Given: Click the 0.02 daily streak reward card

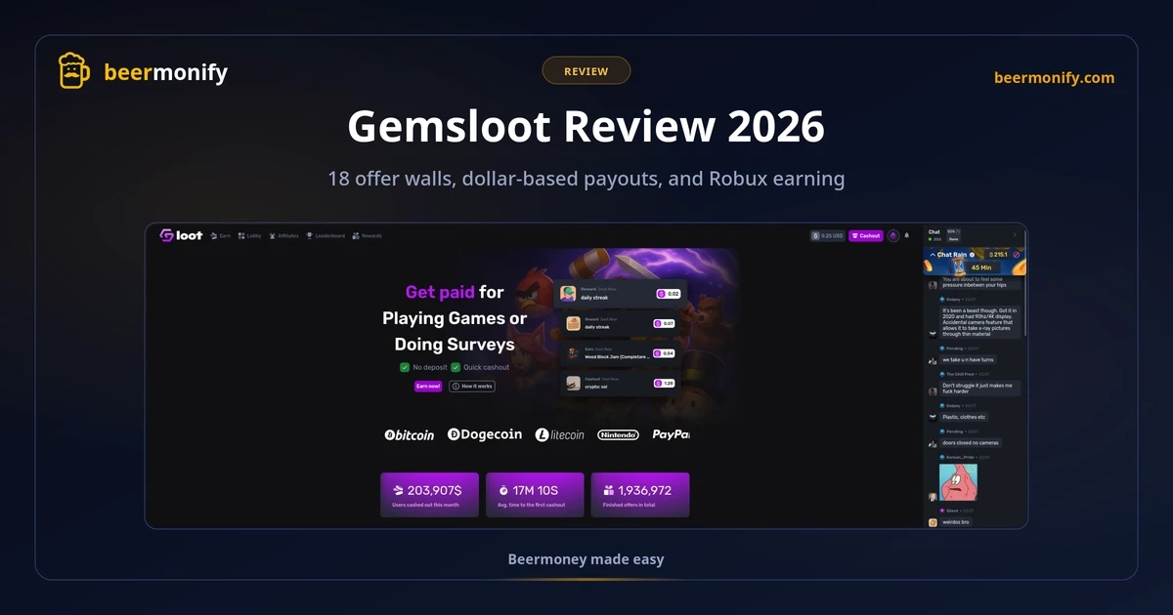Looking at the screenshot, I should pyautogui.click(x=621, y=293).
